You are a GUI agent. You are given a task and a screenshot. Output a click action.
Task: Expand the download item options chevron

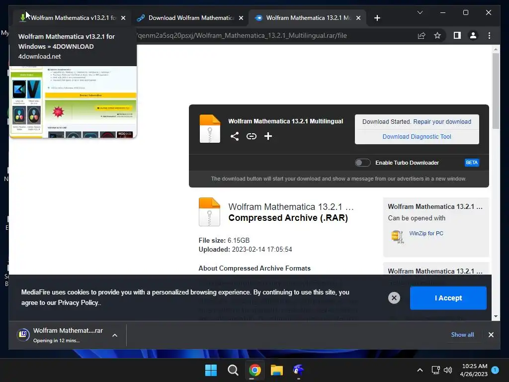pos(115,335)
